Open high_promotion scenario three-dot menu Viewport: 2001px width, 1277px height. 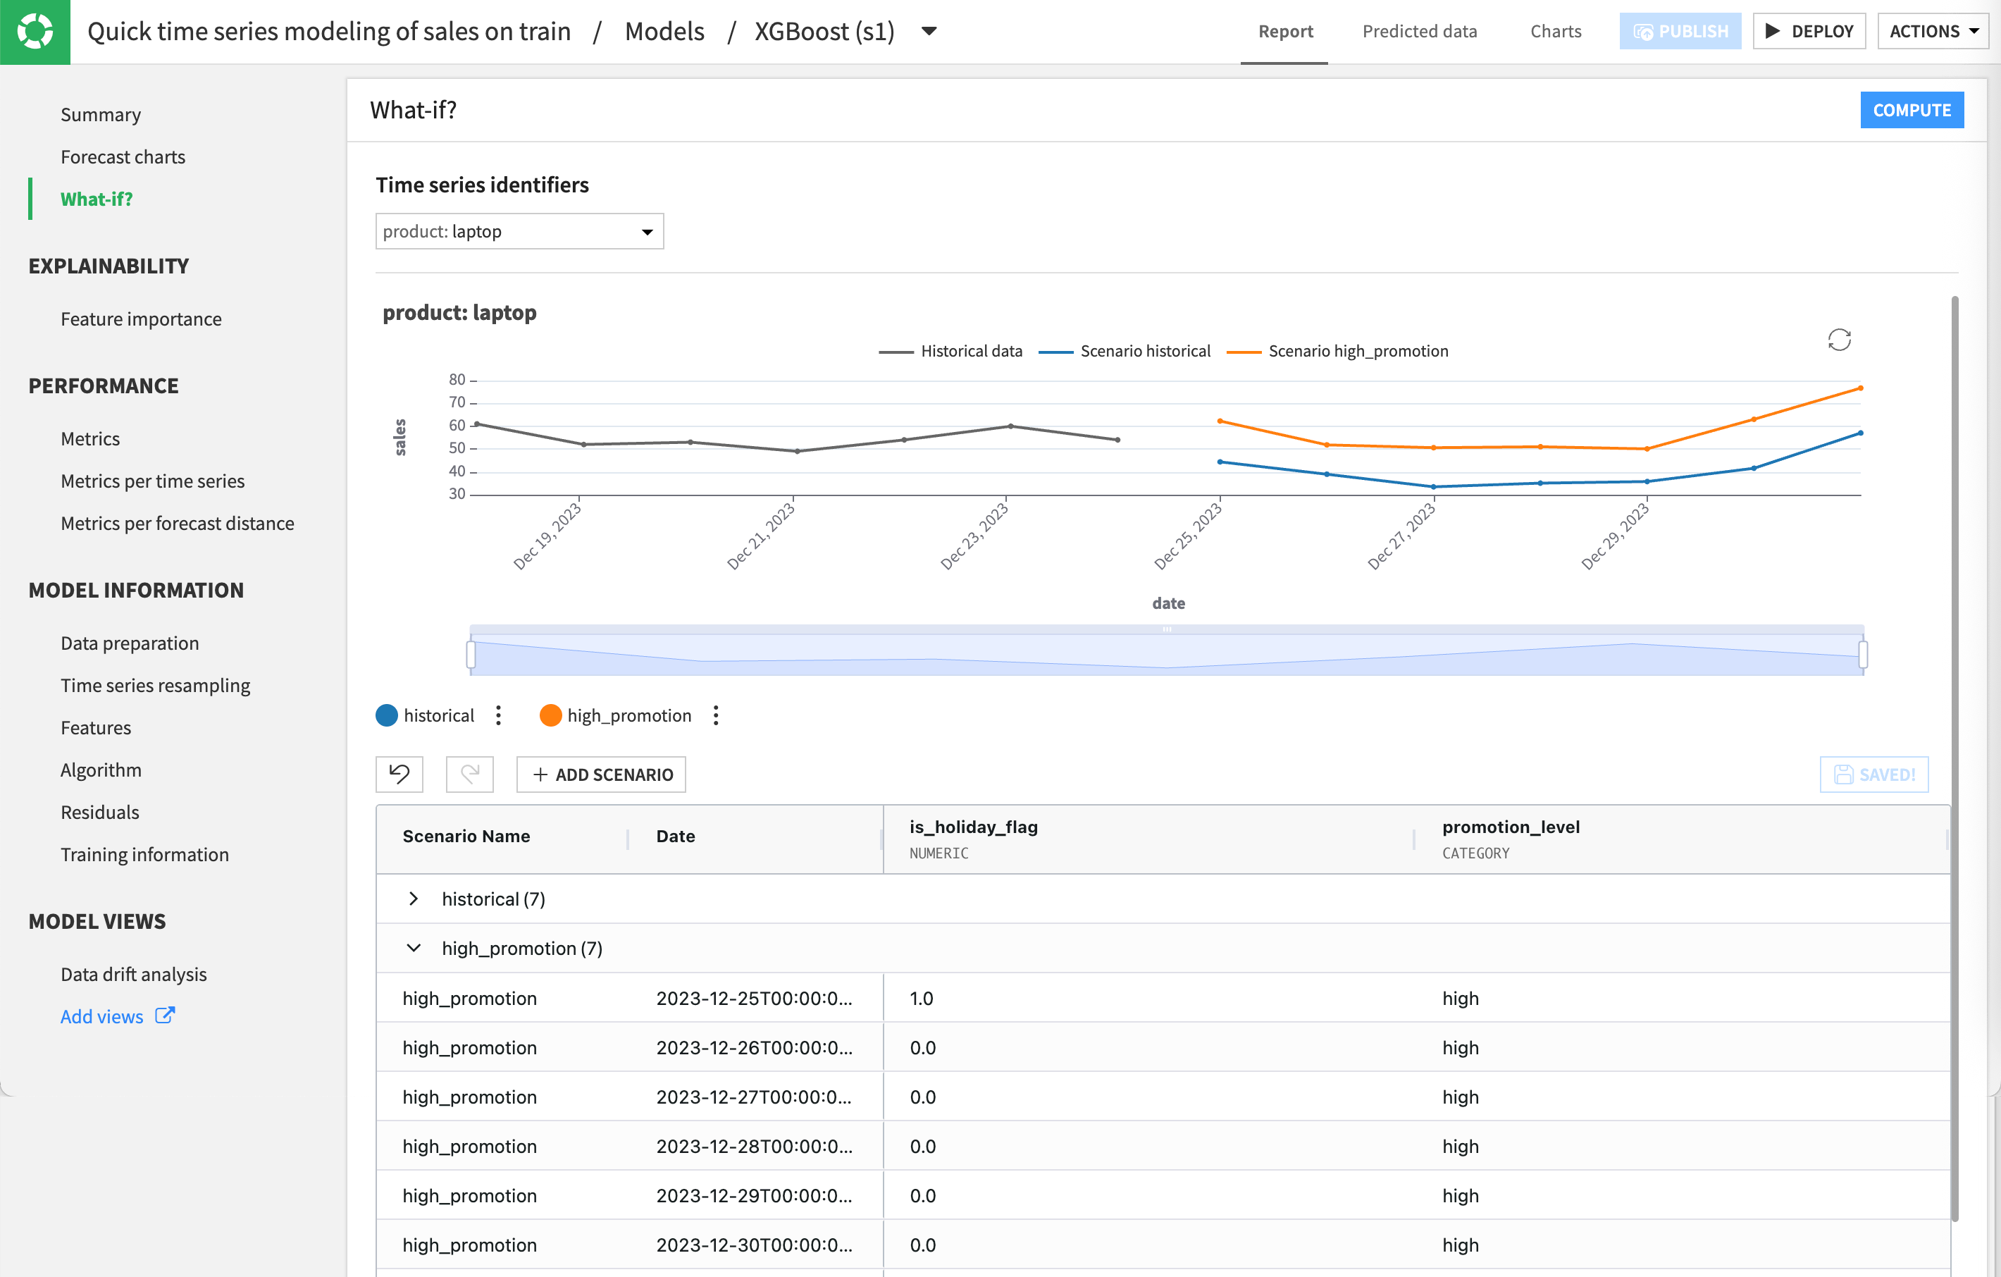pos(715,715)
